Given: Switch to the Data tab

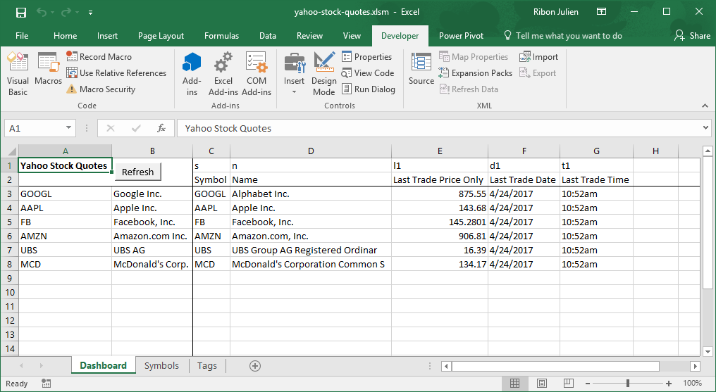Looking at the screenshot, I should [x=268, y=36].
